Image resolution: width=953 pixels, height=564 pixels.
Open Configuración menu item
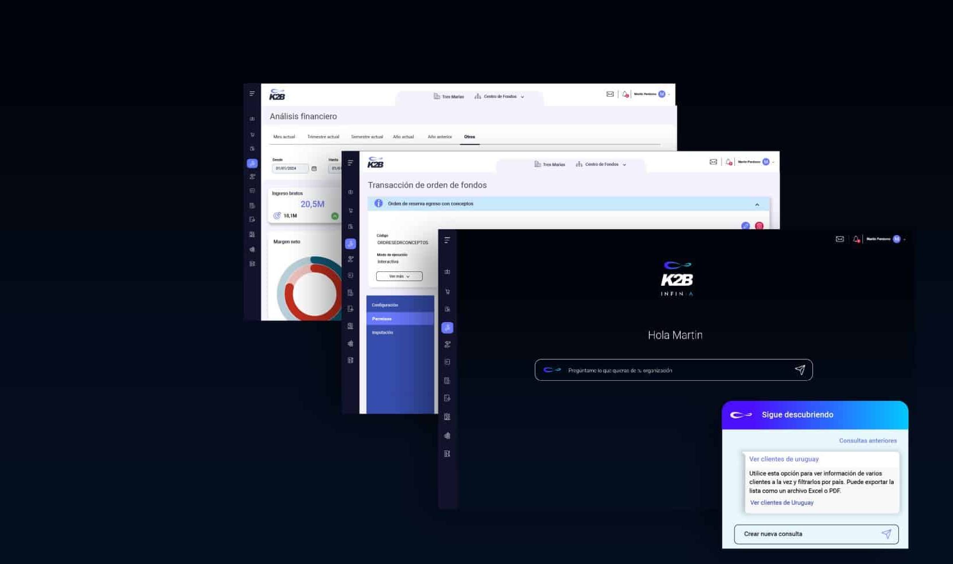pyautogui.click(x=400, y=305)
